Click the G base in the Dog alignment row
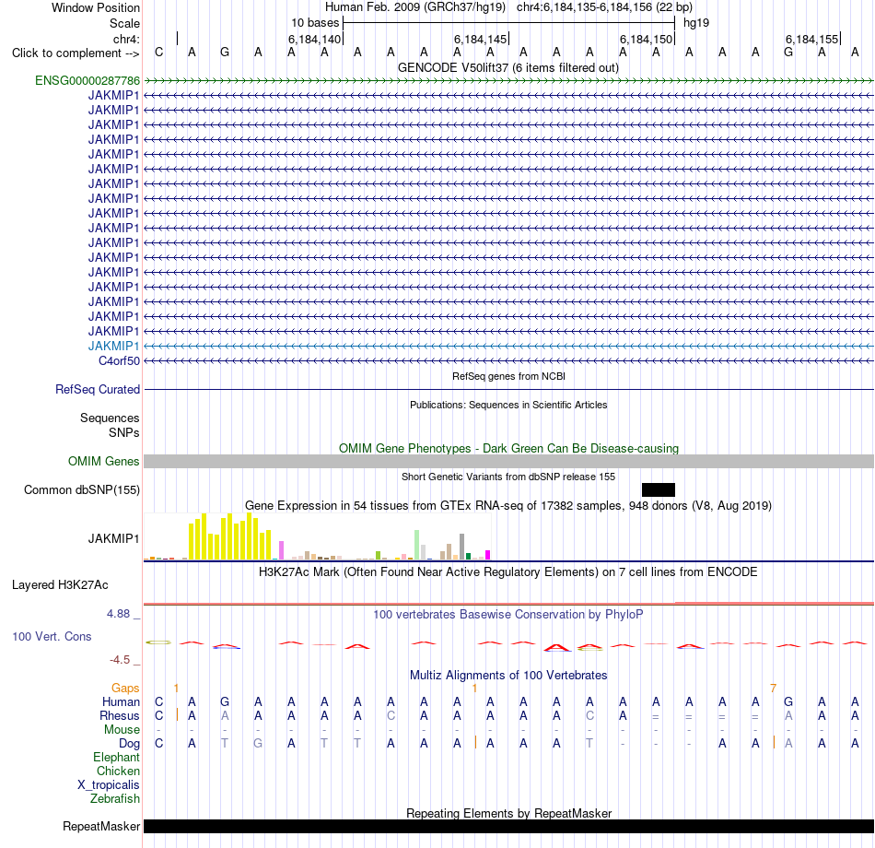Image resolution: width=875 pixels, height=848 pixels. pos(258,744)
